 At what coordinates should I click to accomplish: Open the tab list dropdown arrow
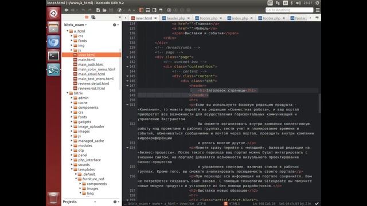coord(317,18)
